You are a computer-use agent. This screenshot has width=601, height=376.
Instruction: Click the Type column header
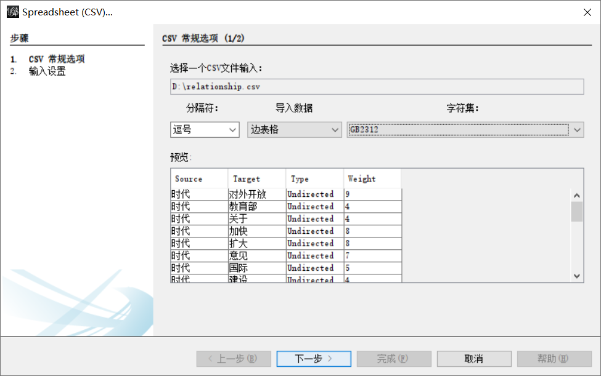[315, 178]
